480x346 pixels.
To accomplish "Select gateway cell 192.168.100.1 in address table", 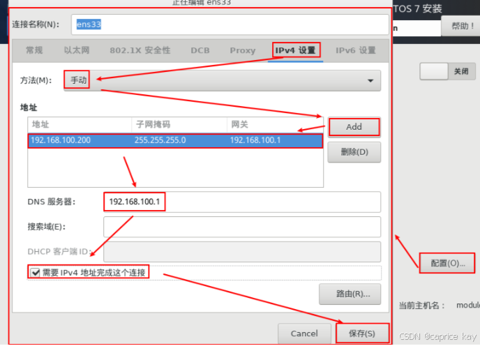I will tap(255, 140).
